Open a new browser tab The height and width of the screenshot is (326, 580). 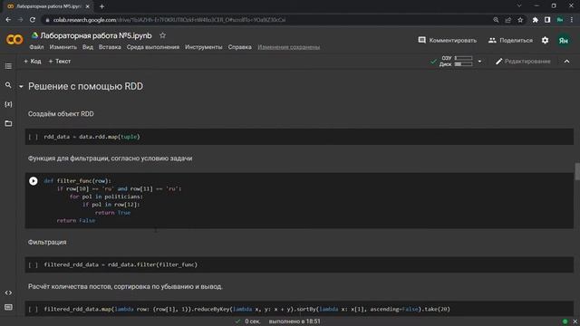[x=101, y=6]
